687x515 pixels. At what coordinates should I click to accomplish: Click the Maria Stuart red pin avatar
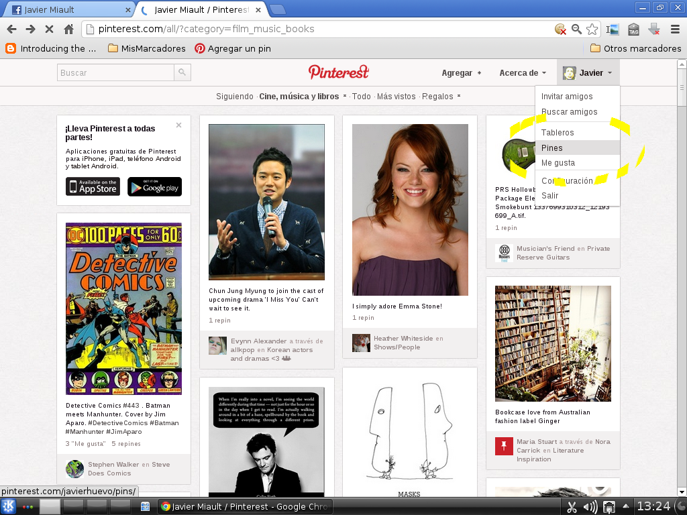(x=504, y=446)
